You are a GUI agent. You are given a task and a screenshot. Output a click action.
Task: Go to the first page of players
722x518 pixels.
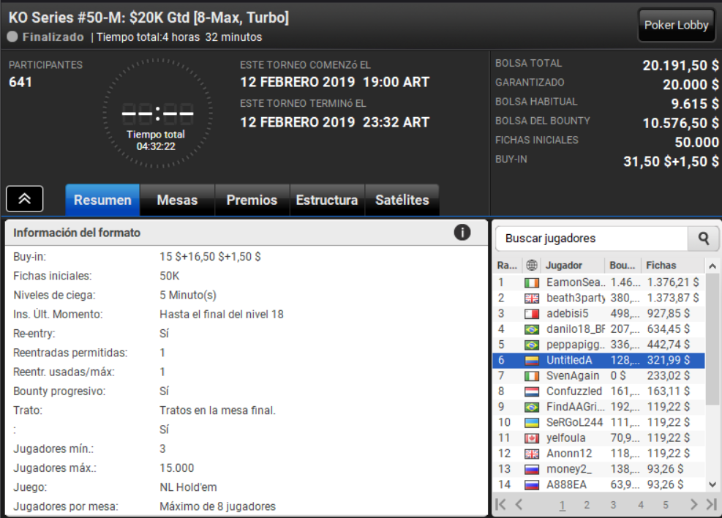(500, 505)
